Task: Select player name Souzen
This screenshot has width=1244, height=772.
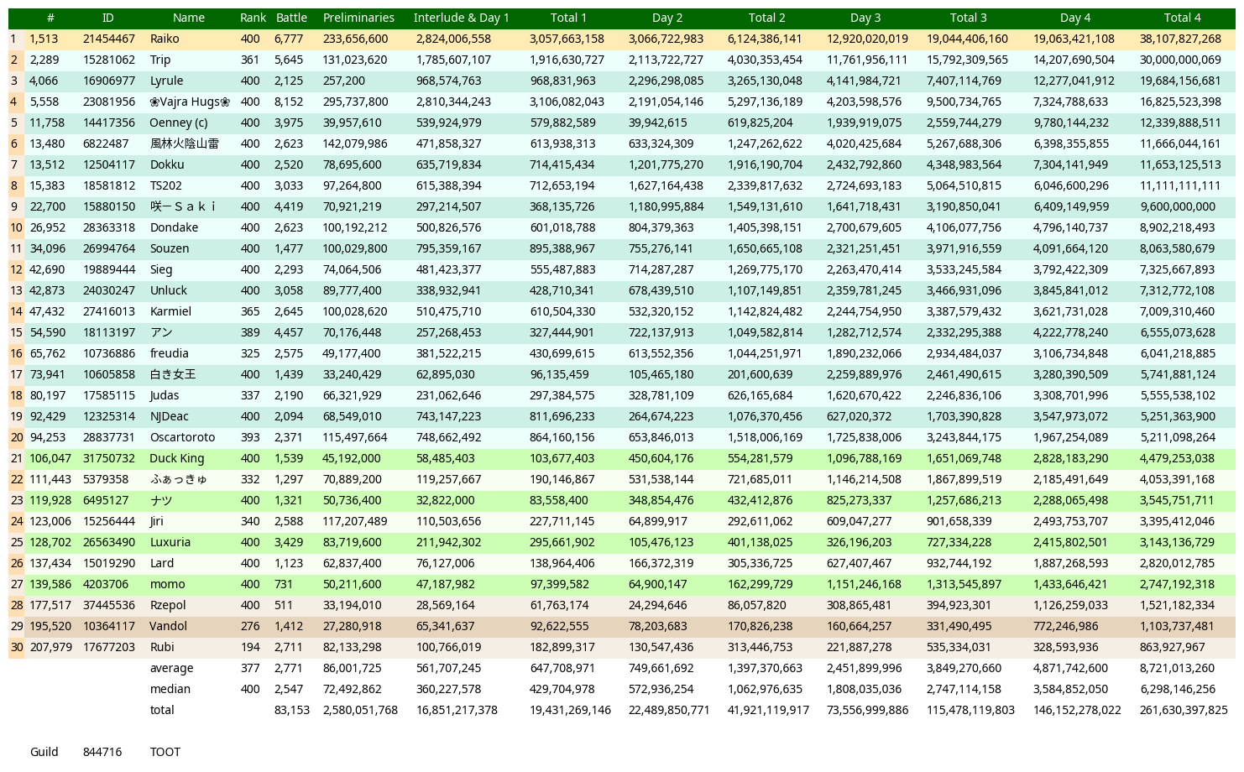Action: [170, 248]
